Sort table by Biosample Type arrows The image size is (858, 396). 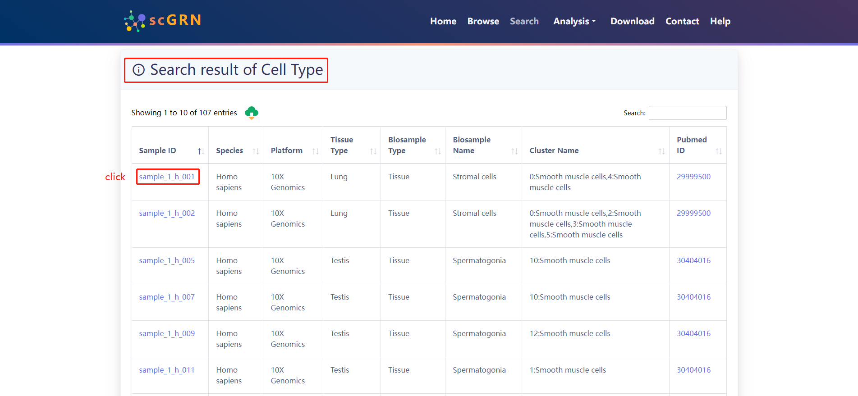click(x=438, y=151)
